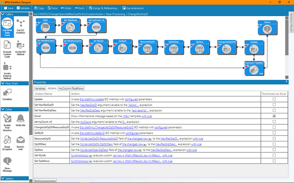
Task: Select the Call SC Workflow caller
Action: (20, 27)
